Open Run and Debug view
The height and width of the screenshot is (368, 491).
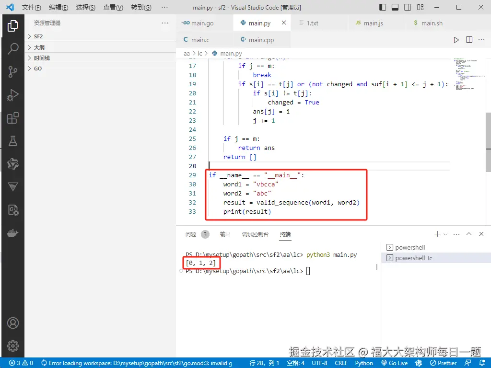[x=13, y=95]
